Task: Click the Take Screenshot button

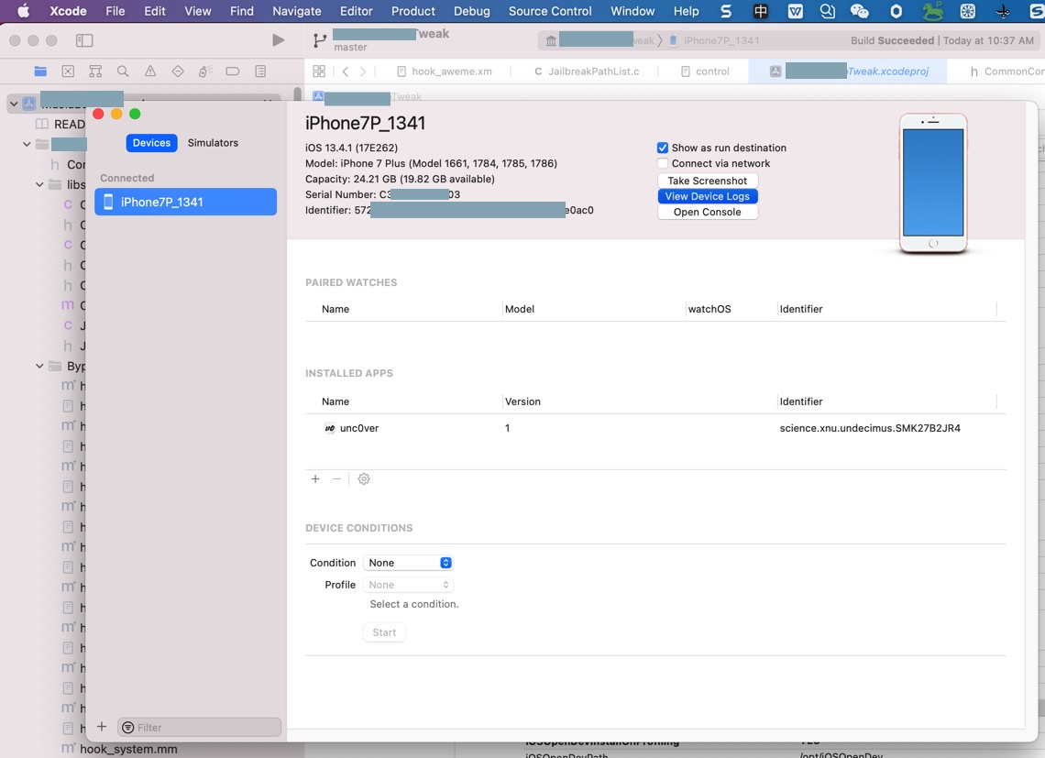Action: (x=707, y=181)
